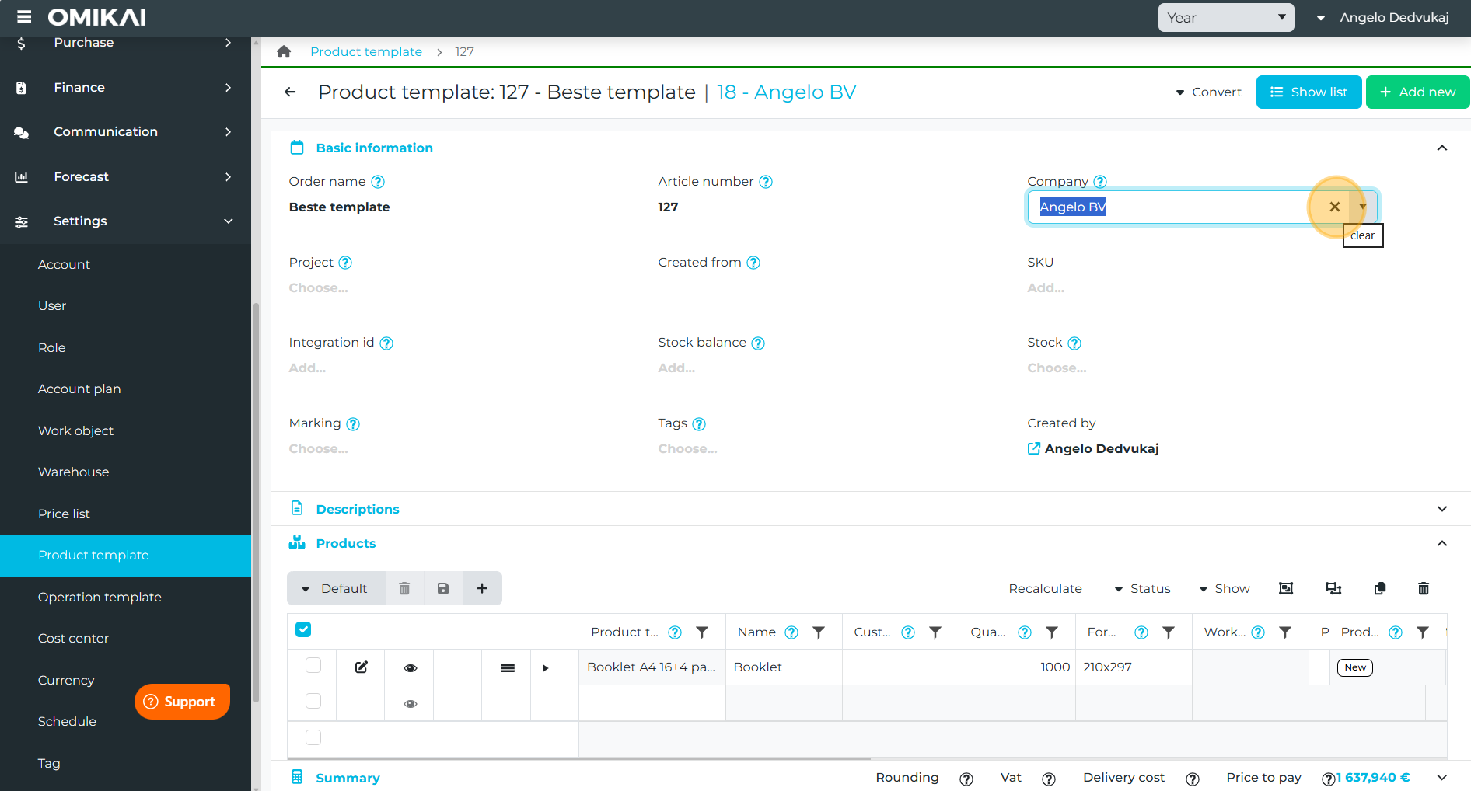Open the Finance sidebar menu
Image resolution: width=1471 pixels, height=791 pixels.
pos(124,87)
